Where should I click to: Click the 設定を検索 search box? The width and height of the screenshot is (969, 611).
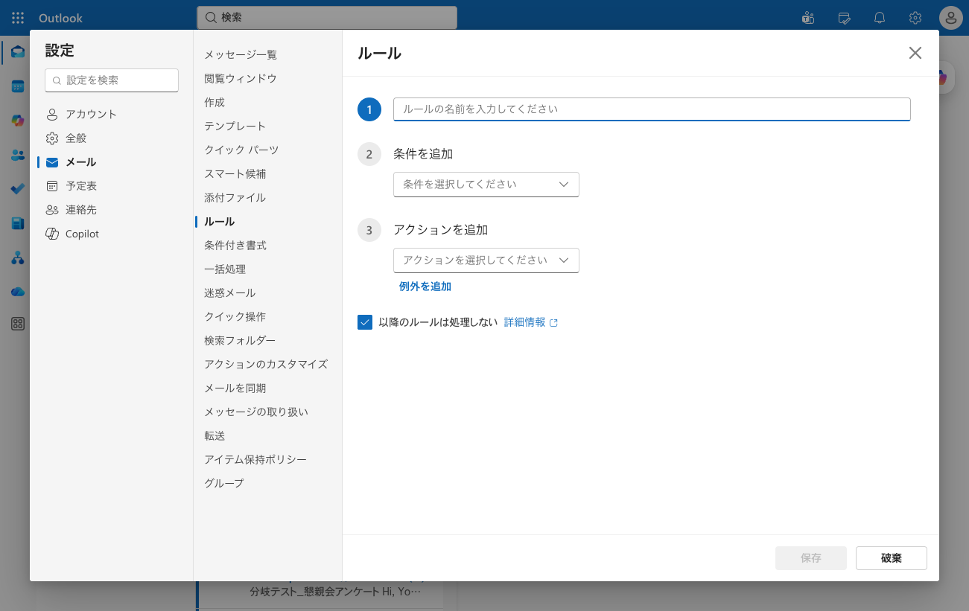[x=112, y=80]
